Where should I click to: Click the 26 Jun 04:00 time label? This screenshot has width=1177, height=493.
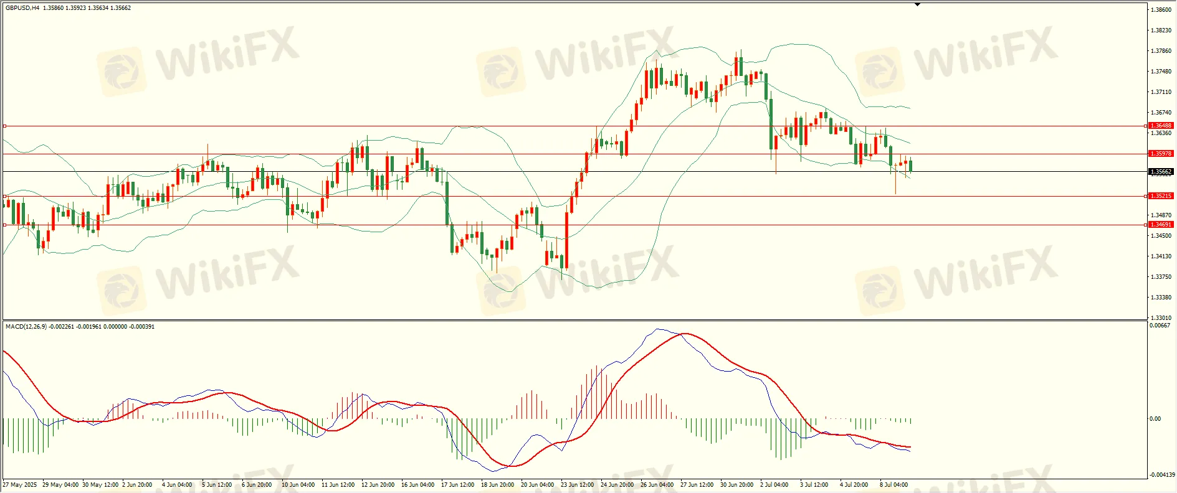tap(657, 485)
